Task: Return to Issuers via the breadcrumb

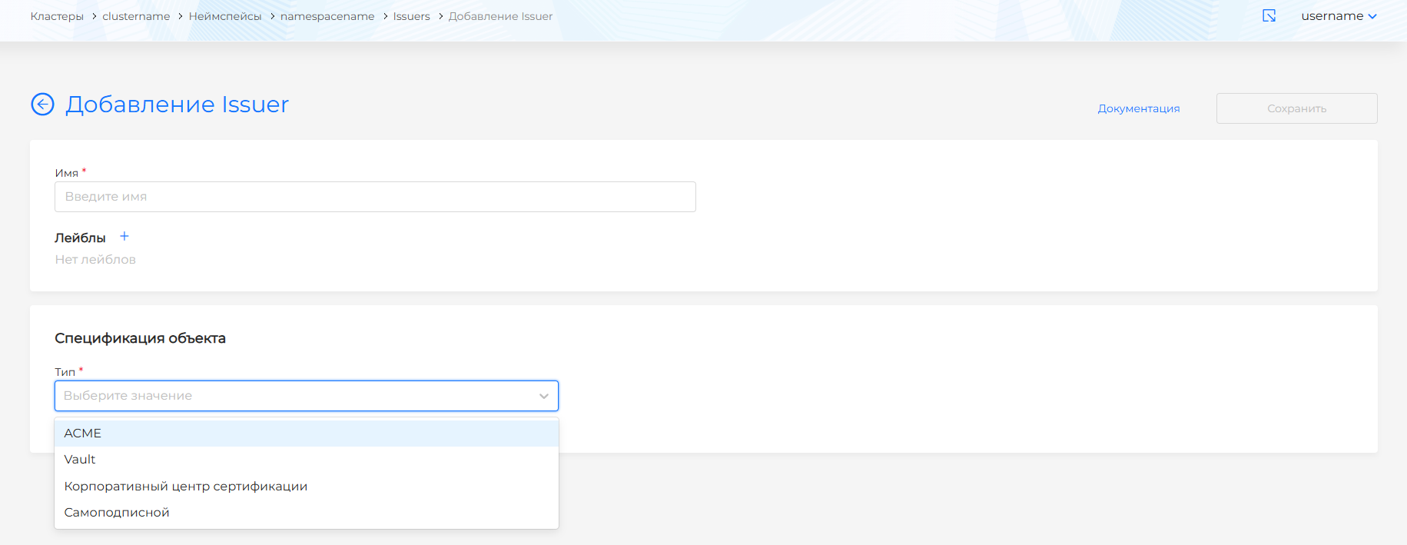Action: coord(411,16)
